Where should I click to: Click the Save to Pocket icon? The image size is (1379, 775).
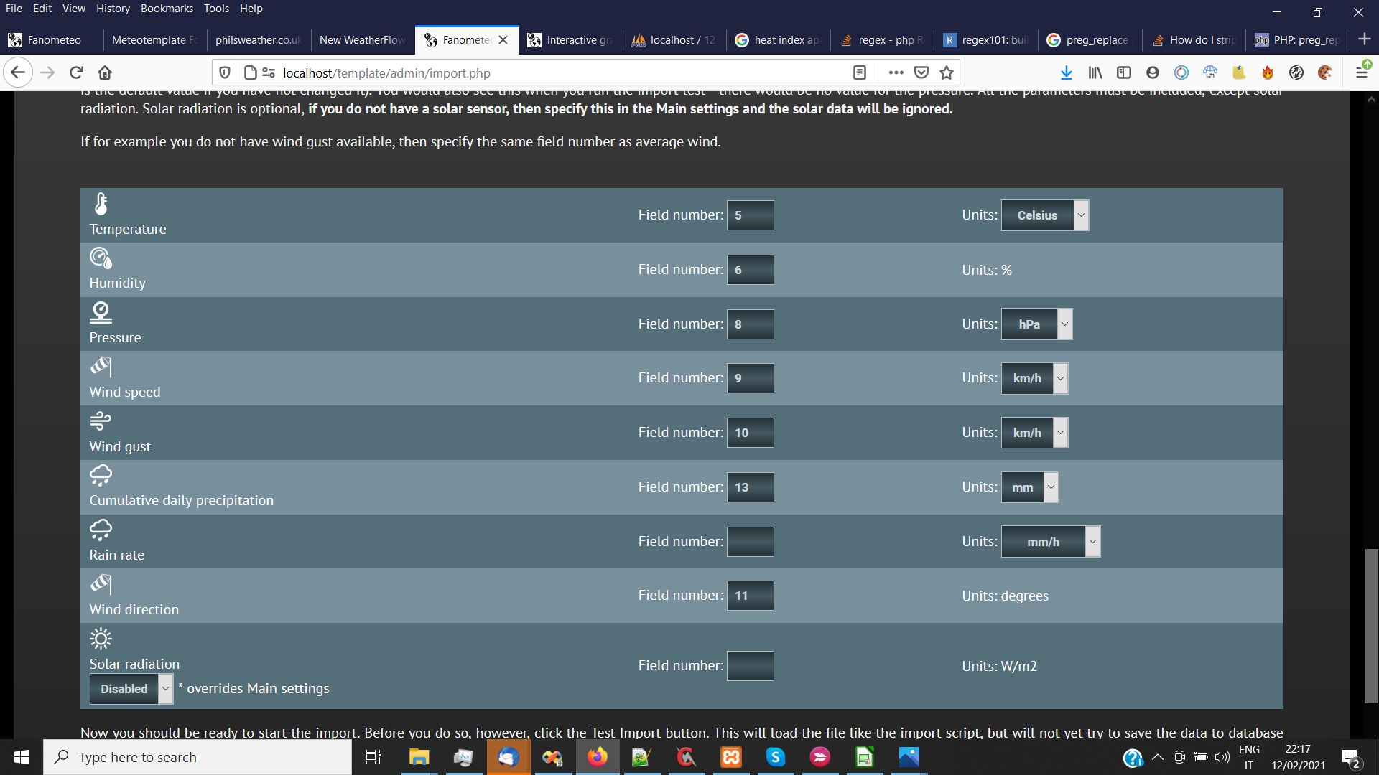coord(921,72)
